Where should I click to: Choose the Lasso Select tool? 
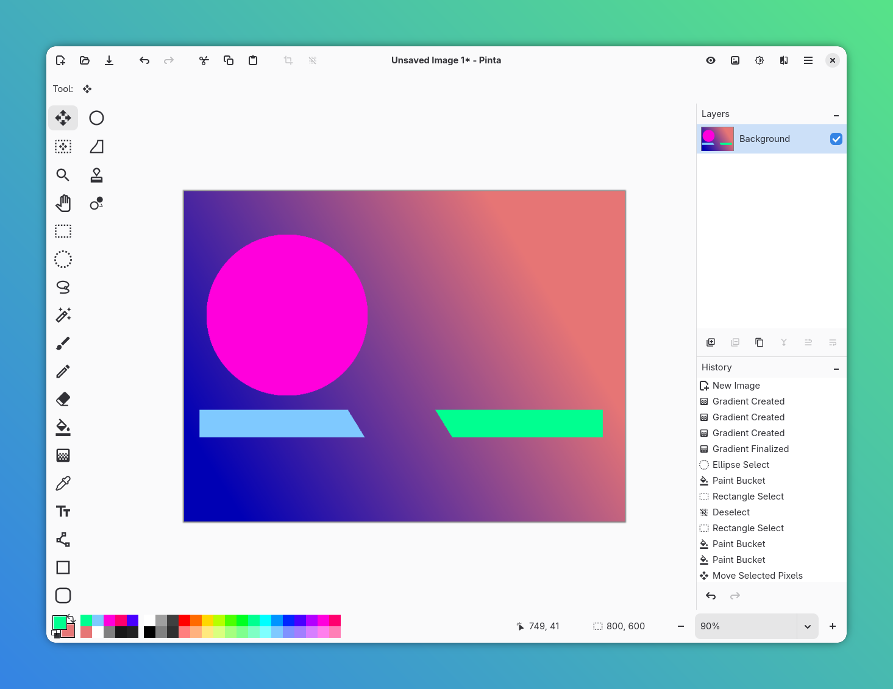click(63, 287)
